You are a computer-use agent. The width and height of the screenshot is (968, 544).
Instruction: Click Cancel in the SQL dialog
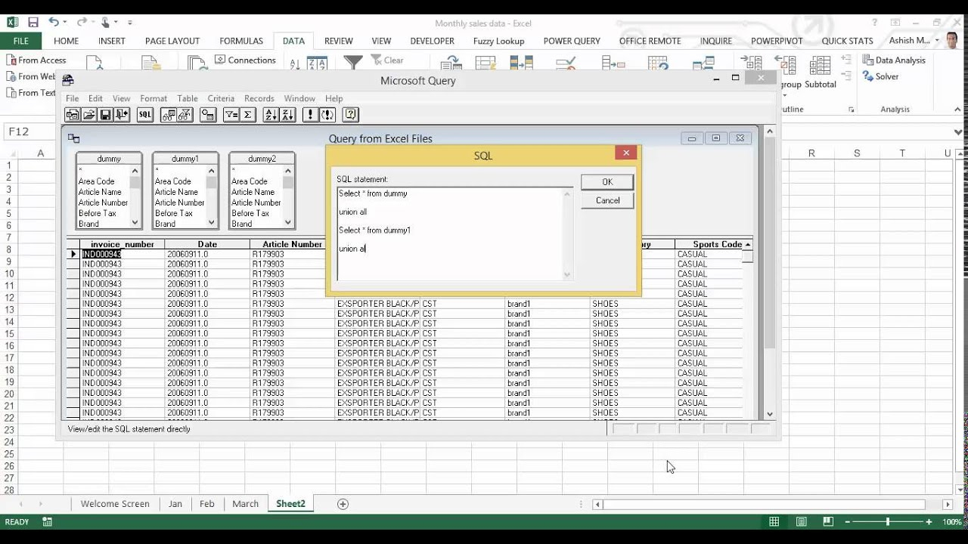coord(607,200)
